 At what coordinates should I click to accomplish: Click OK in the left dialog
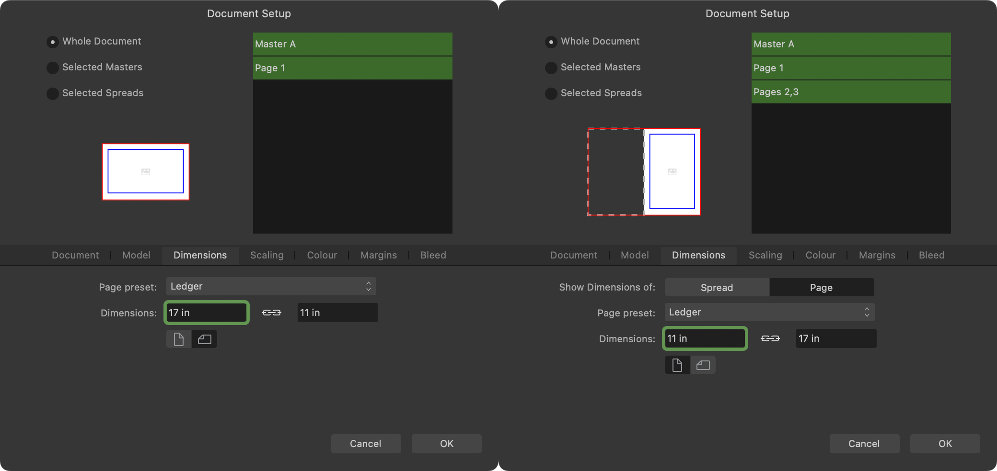point(446,443)
